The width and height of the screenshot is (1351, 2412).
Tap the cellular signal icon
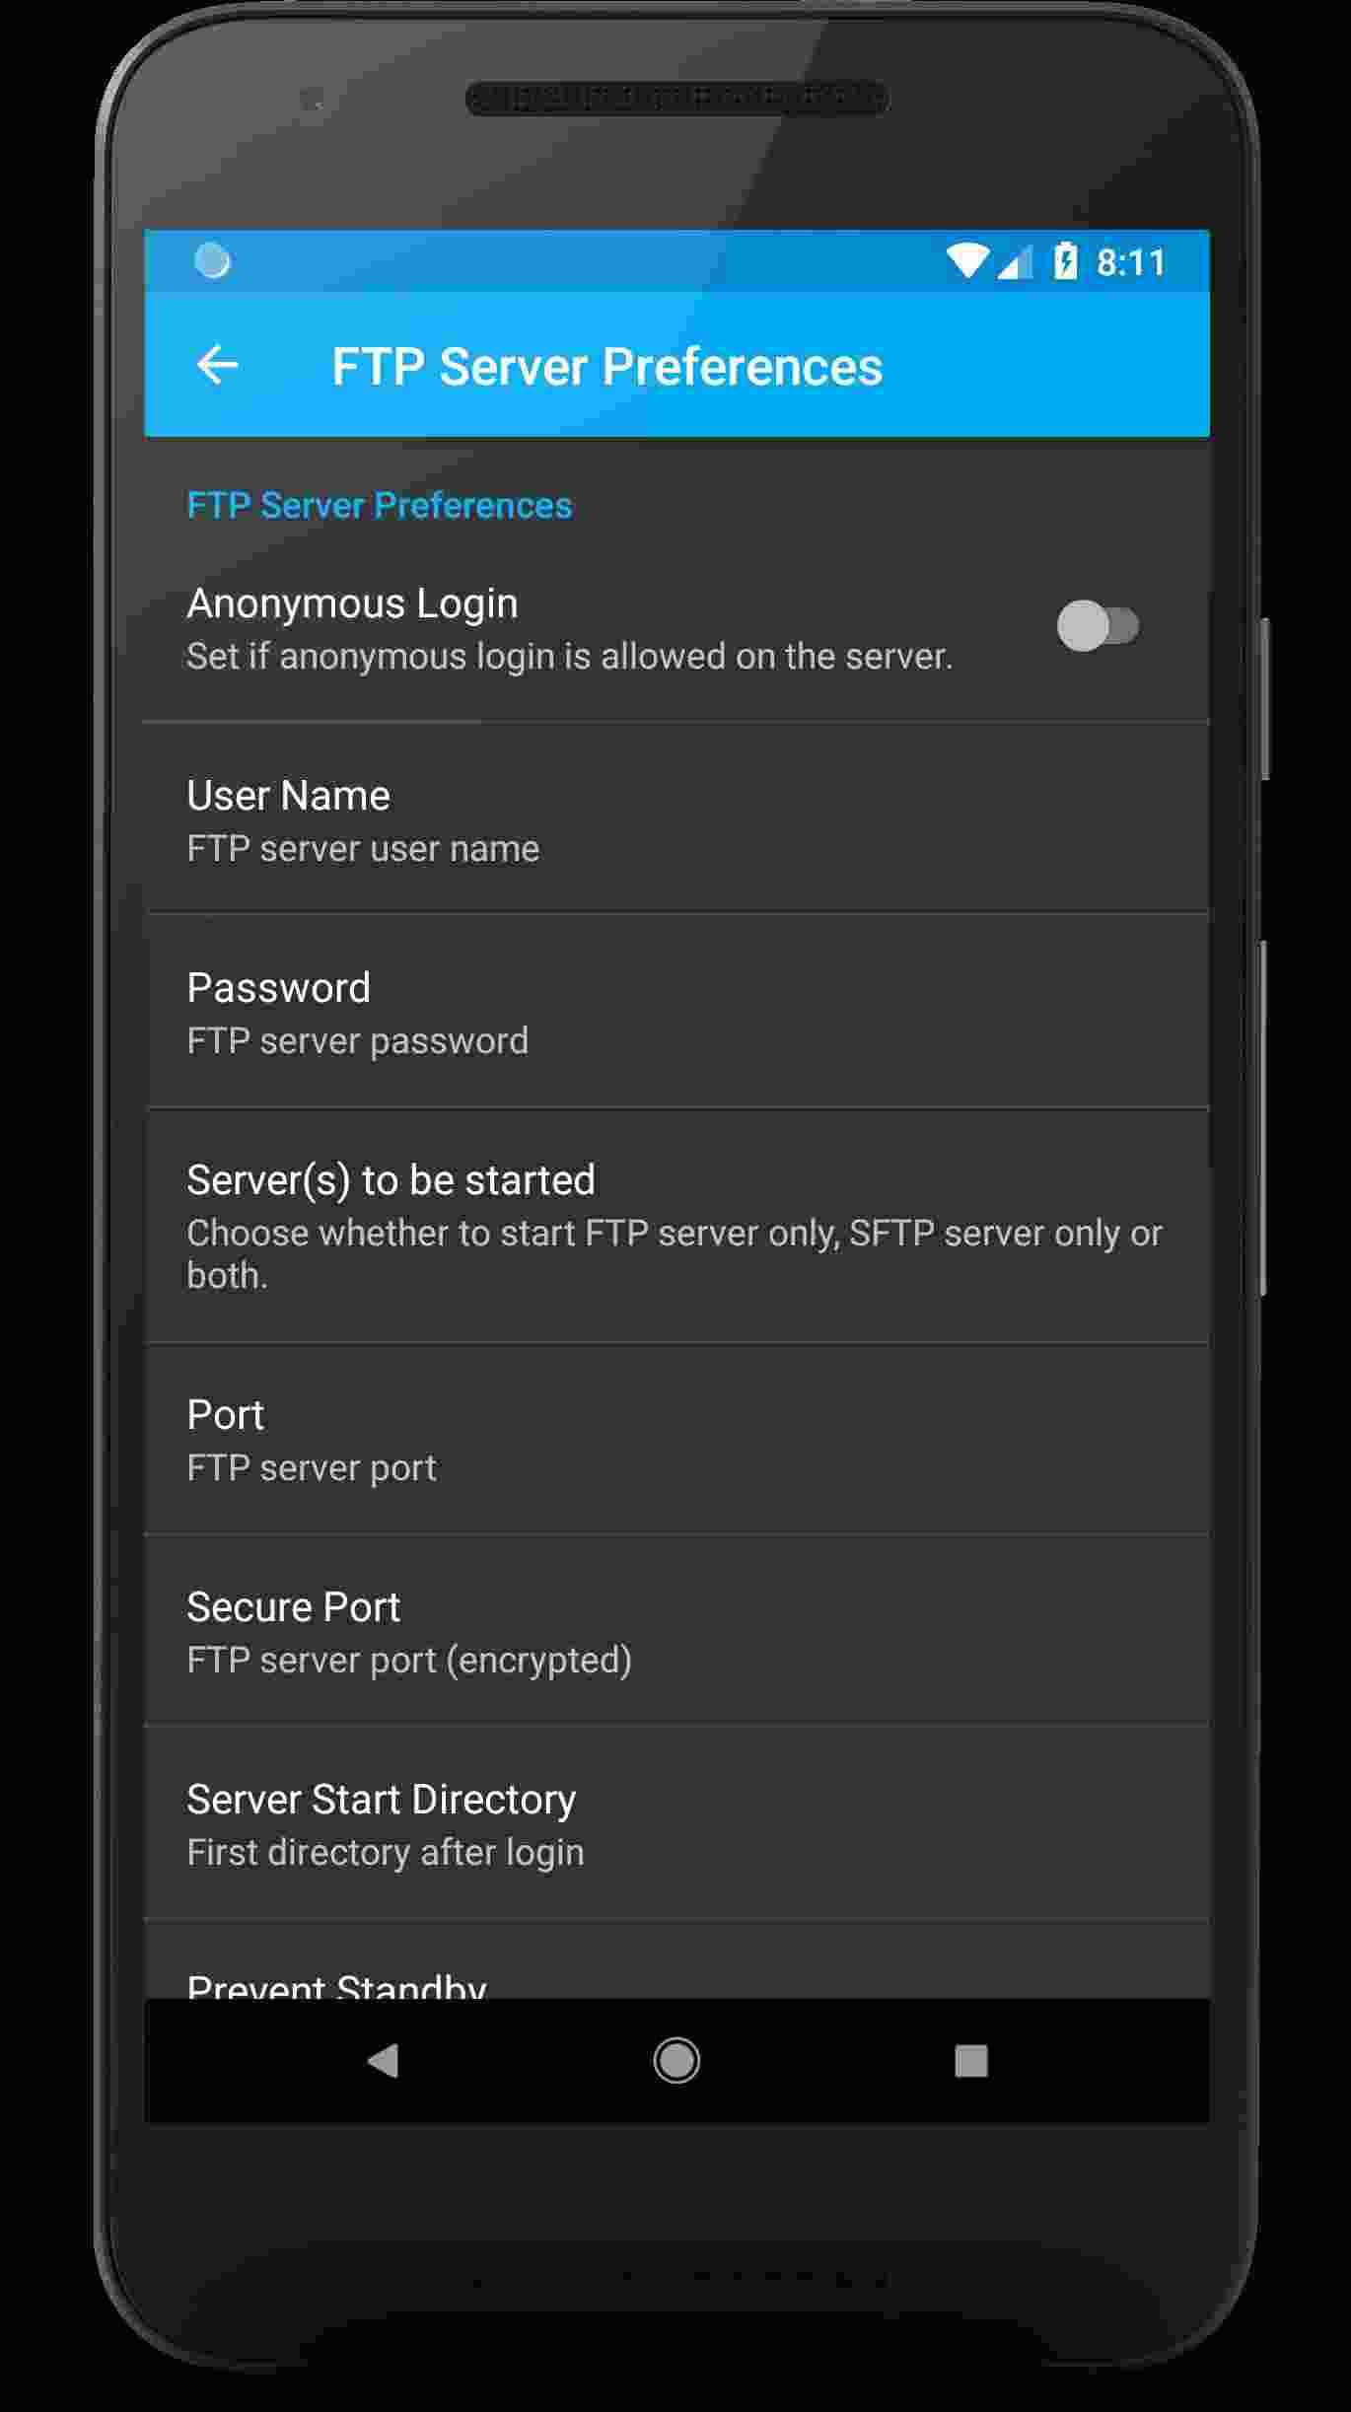click(1015, 261)
